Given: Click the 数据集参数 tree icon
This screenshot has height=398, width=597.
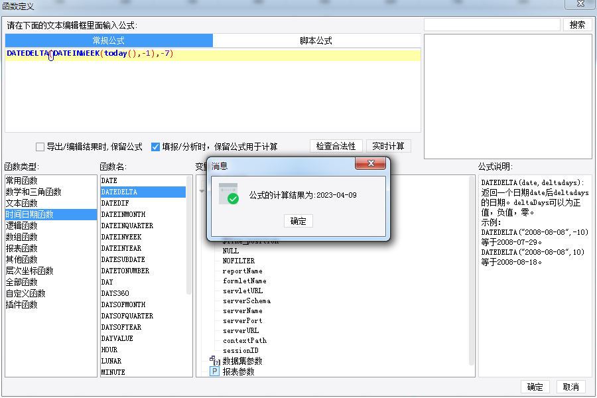Looking at the screenshot, I should (215, 360).
